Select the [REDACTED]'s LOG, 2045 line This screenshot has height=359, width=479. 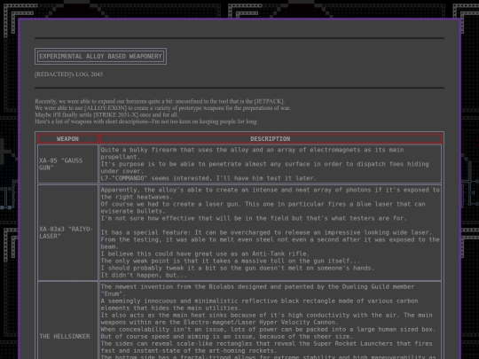(x=68, y=74)
